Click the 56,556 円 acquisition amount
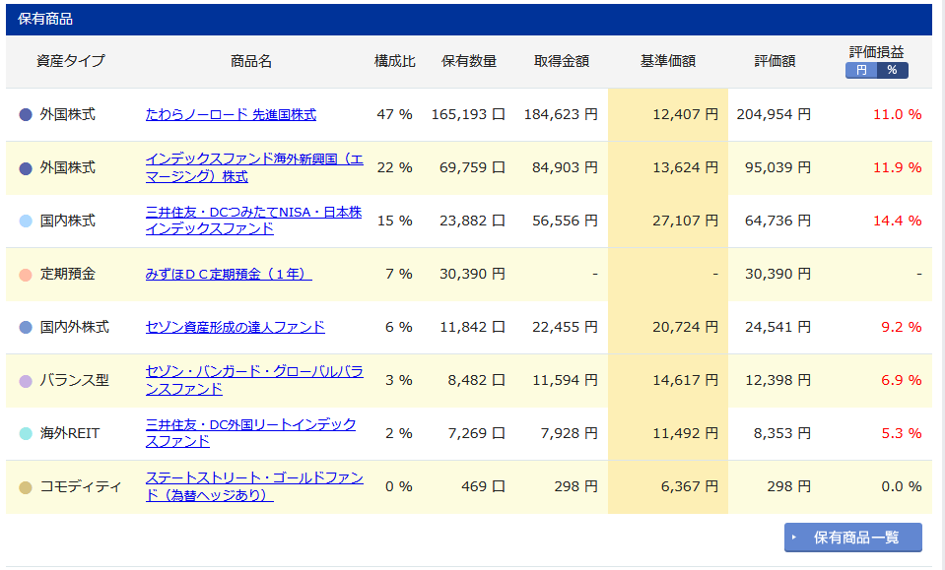Screen dimensions: 945x570 pyautogui.click(x=566, y=221)
